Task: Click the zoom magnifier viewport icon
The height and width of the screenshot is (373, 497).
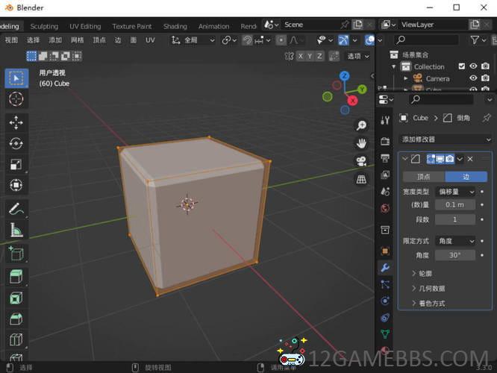Action: coord(362,125)
